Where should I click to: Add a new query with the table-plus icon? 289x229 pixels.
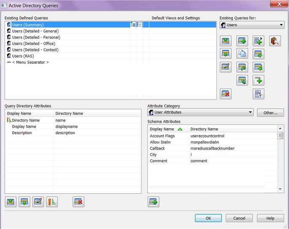click(x=242, y=41)
